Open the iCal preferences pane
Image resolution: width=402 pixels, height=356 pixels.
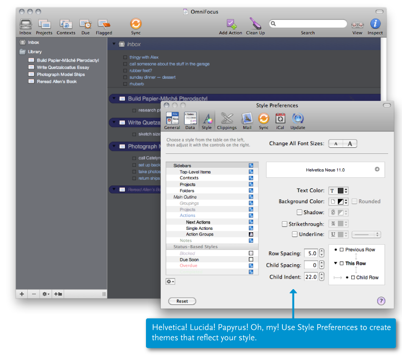[280, 121]
